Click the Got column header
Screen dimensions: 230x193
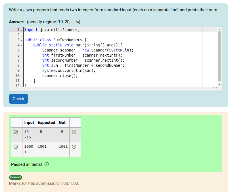[x=63, y=123]
